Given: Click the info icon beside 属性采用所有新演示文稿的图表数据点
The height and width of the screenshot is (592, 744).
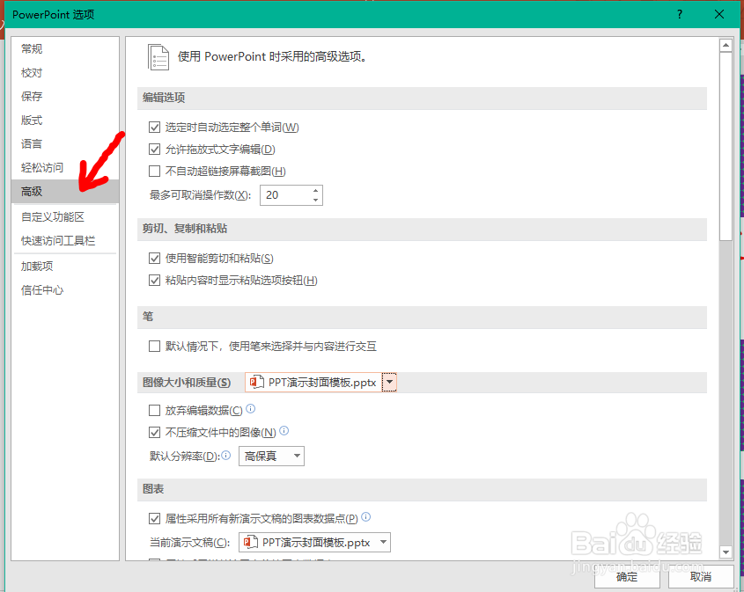Looking at the screenshot, I should tap(365, 517).
